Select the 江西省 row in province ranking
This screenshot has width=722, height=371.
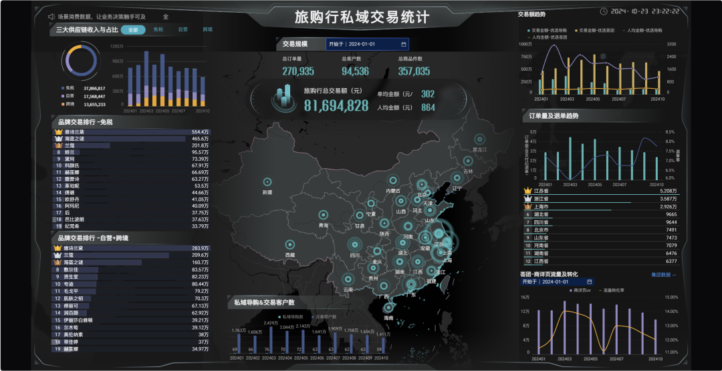tap(601, 261)
